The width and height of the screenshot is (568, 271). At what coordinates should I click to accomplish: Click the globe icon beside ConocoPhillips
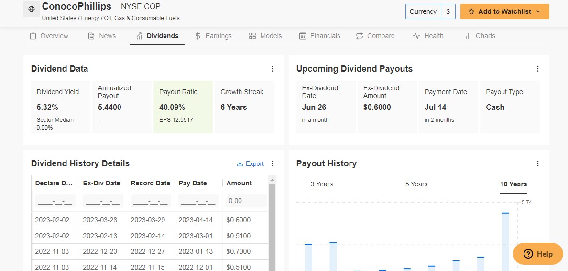[x=32, y=9]
